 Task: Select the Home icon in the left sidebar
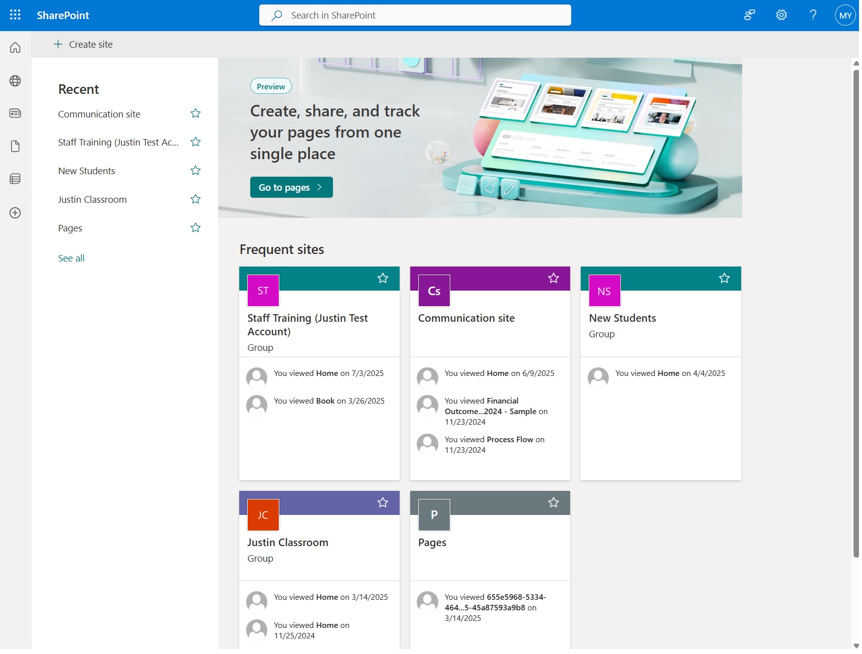[15, 47]
